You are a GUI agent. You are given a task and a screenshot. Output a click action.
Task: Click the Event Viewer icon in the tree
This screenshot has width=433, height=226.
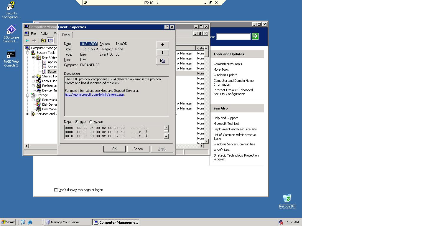click(x=39, y=57)
